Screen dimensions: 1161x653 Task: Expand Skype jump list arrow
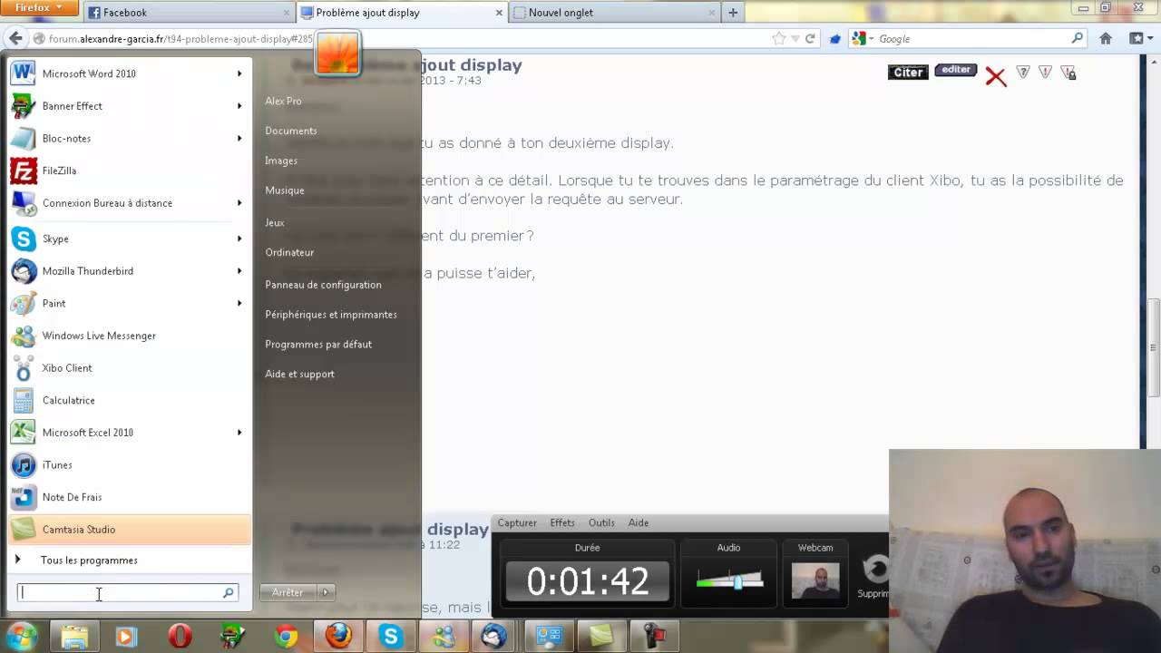pyautogui.click(x=239, y=239)
